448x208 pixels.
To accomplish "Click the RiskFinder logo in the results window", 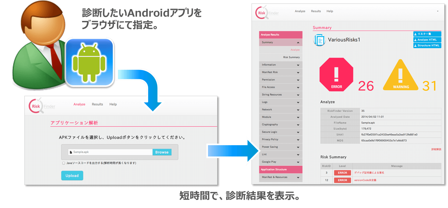I will pyautogui.click(x=267, y=12).
